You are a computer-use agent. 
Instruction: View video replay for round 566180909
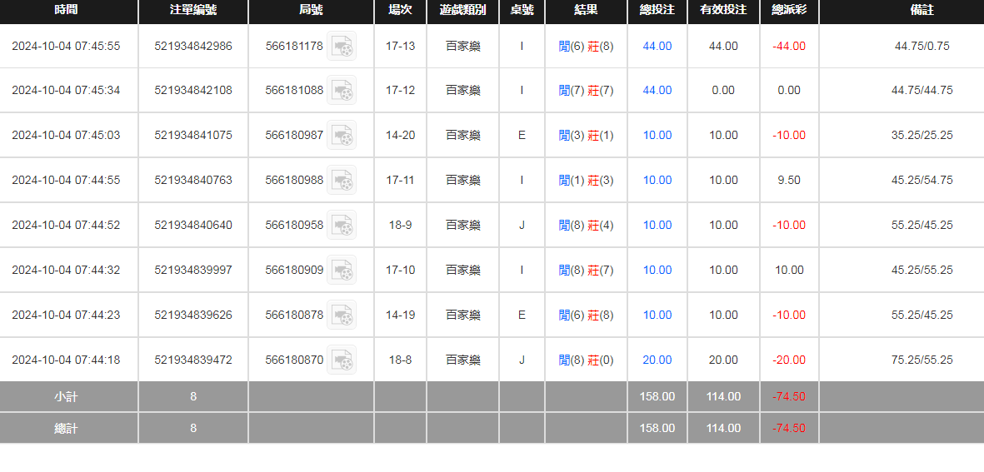[x=342, y=270]
